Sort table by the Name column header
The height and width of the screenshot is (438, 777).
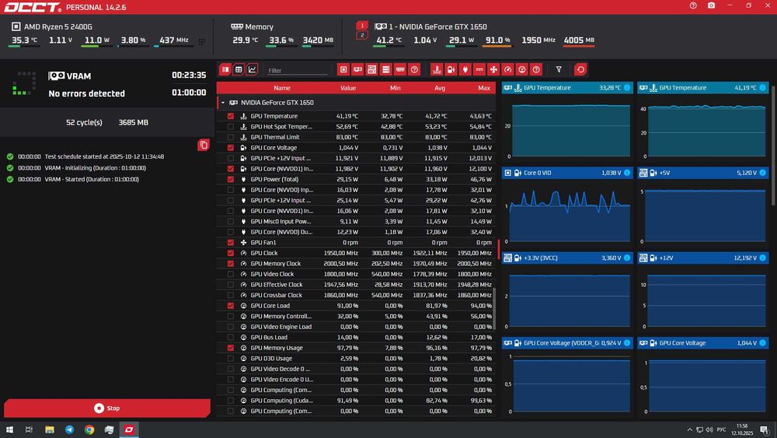(x=282, y=88)
